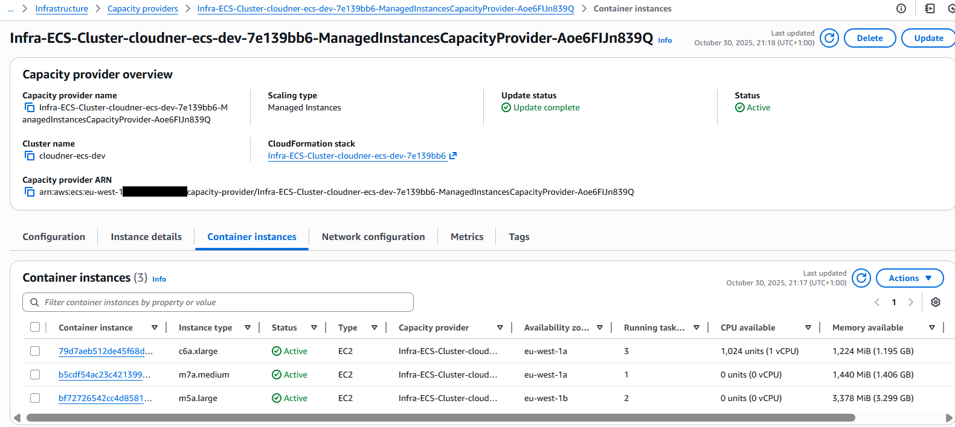Refresh the container instances list
This screenshot has width=955, height=427.
click(861, 278)
